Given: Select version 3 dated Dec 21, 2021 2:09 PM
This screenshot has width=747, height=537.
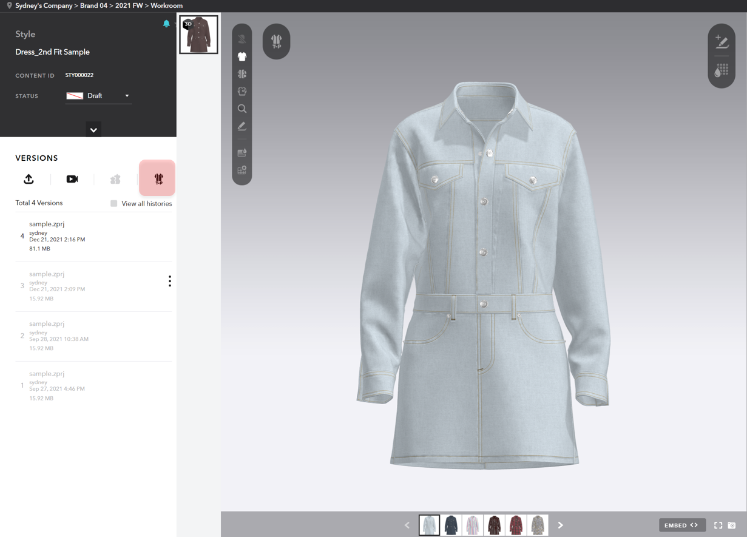Looking at the screenshot, I should coord(93,286).
